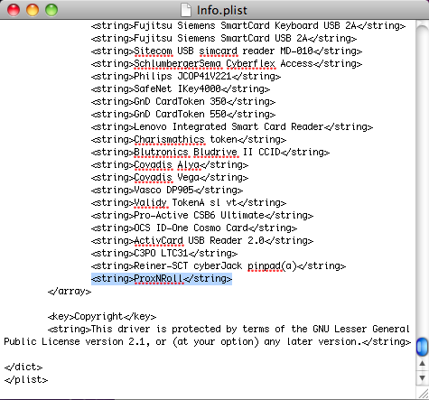The width and height of the screenshot is (429, 400).
Task: Click the closing '</array>' tag
Action: 70,292
